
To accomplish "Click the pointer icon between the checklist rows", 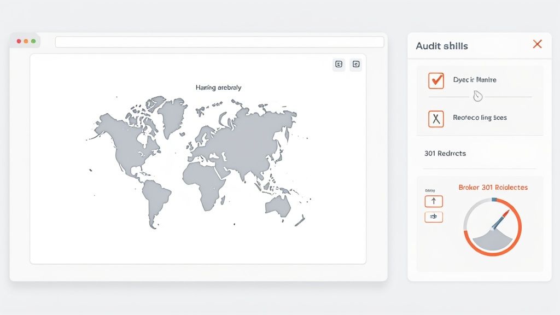I will coord(479,96).
